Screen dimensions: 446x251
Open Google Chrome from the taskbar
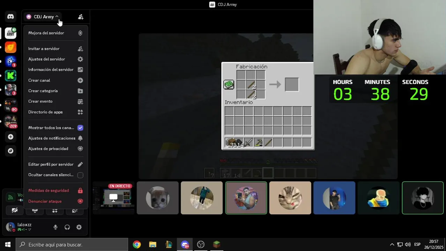coord(137,244)
